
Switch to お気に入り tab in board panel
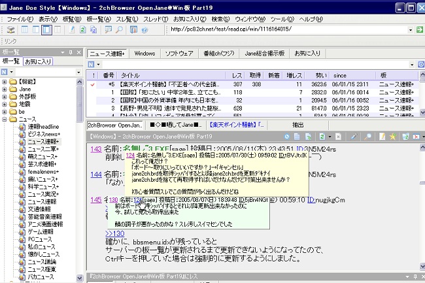coord(38,61)
